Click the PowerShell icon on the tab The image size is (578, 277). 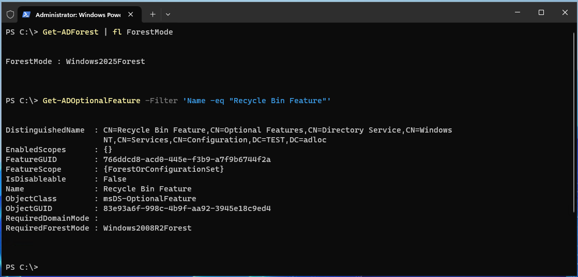click(x=26, y=14)
